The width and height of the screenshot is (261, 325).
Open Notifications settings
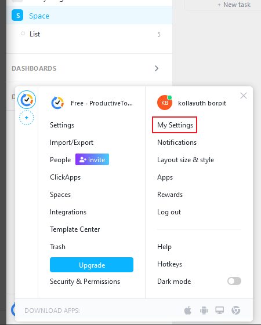click(x=177, y=143)
